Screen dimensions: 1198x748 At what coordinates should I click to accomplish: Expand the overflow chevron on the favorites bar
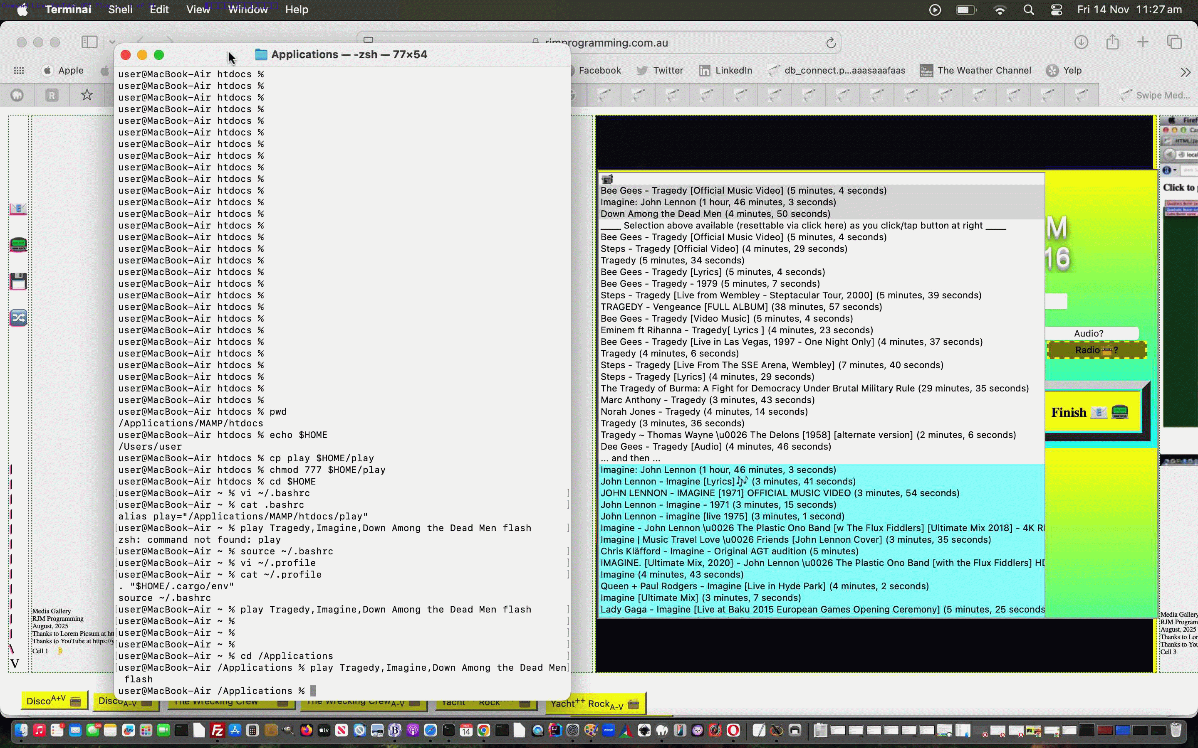(1185, 72)
